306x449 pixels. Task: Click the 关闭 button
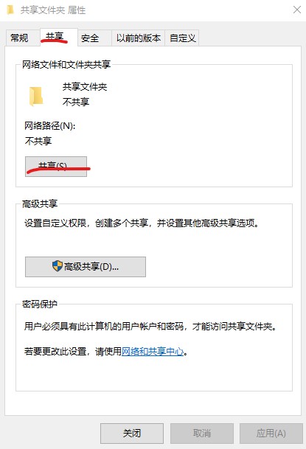132,434
